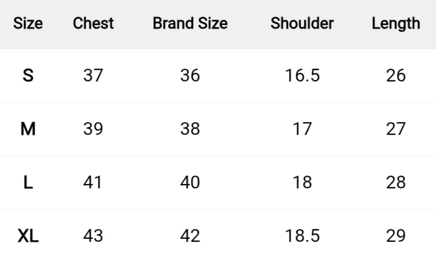Click the XL size row label

pos(28,236)
